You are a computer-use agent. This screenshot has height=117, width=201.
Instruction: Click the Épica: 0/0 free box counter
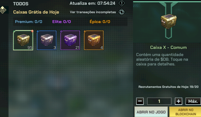click(x=100, y=22)
